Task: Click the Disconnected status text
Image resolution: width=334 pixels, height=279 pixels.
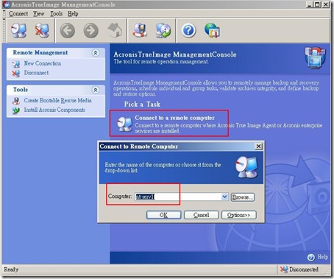Action: 304,269
